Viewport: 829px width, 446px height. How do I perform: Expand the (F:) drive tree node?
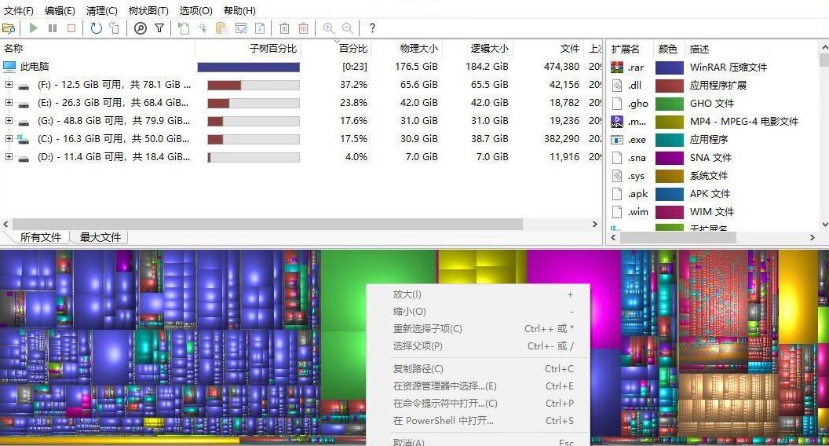(9, 85)
